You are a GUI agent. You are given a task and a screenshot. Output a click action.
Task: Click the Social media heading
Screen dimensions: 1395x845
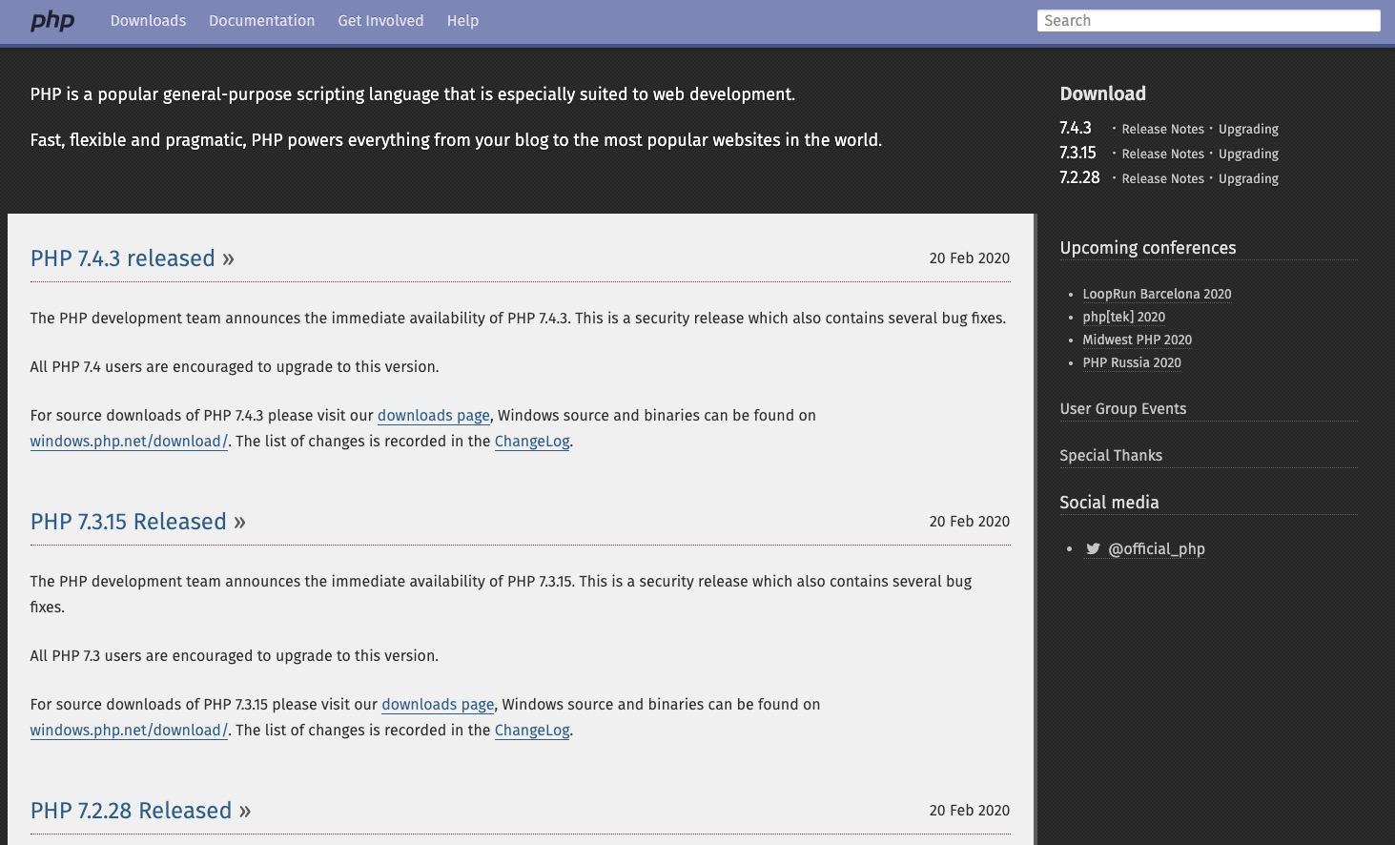click(1109, 503)
